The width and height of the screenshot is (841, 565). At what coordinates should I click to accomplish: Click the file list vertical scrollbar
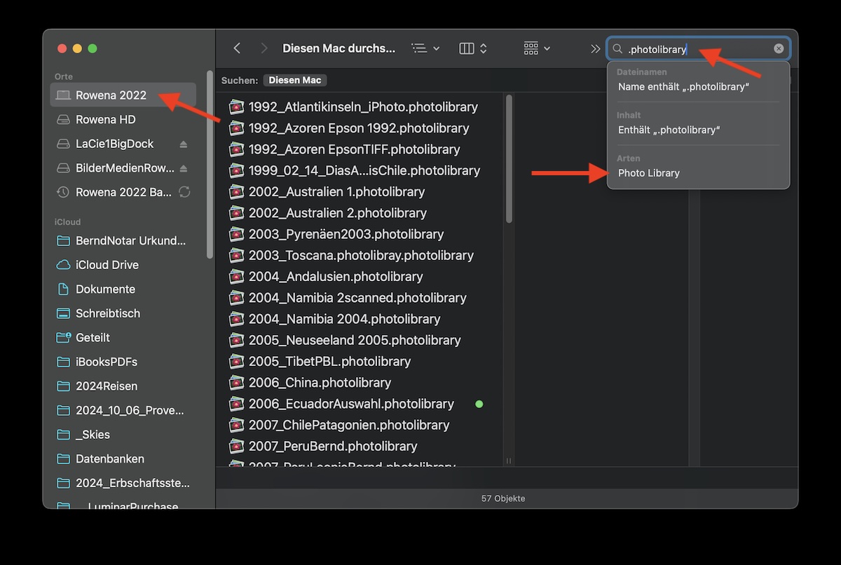pos(509,159)
